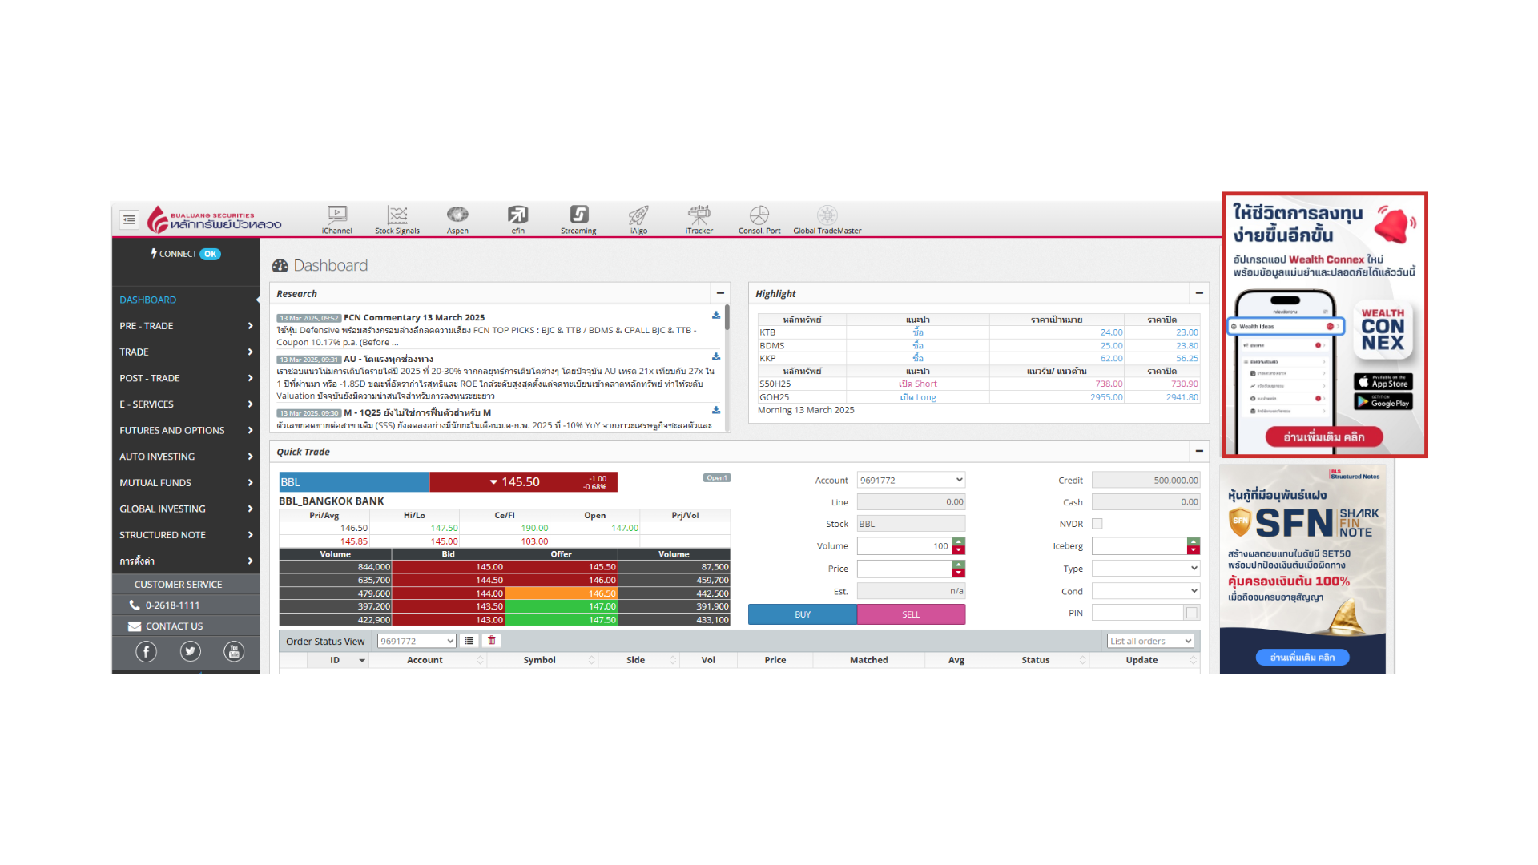This screenshot has height=865, width=1538.
Task: Increase Volume with the green up arrow
Action: tap(959, 542)
